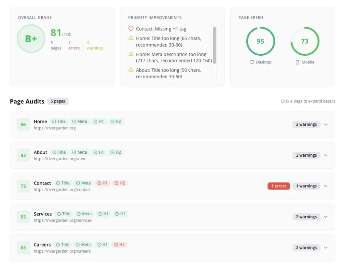Click the Priority Improvements scrollbar
Screen dimensions: 344x267
tap(214, 45)
